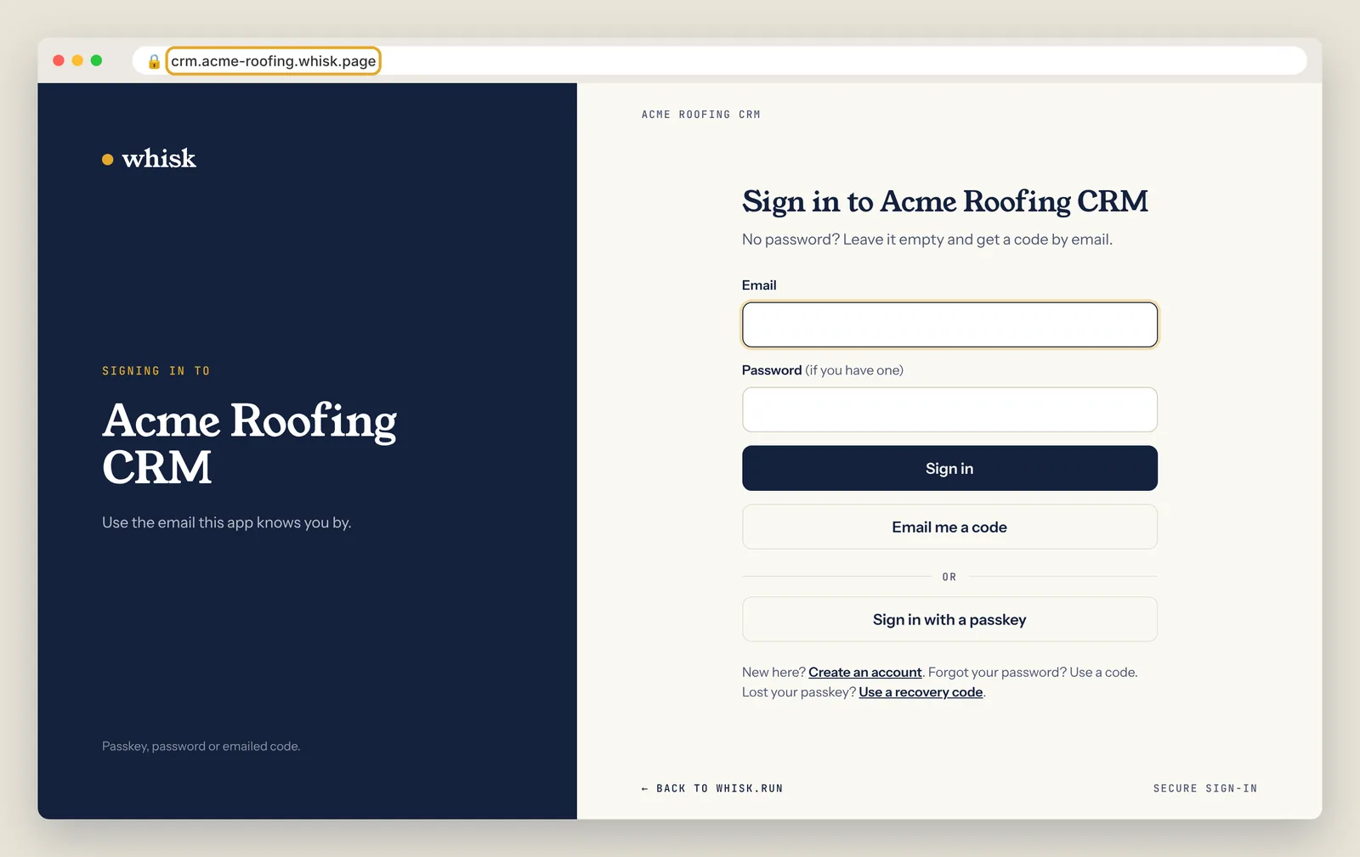This screenshot has height=857, width=1360.
Task: Open the Create an account link
Action: tap(864, 672)
